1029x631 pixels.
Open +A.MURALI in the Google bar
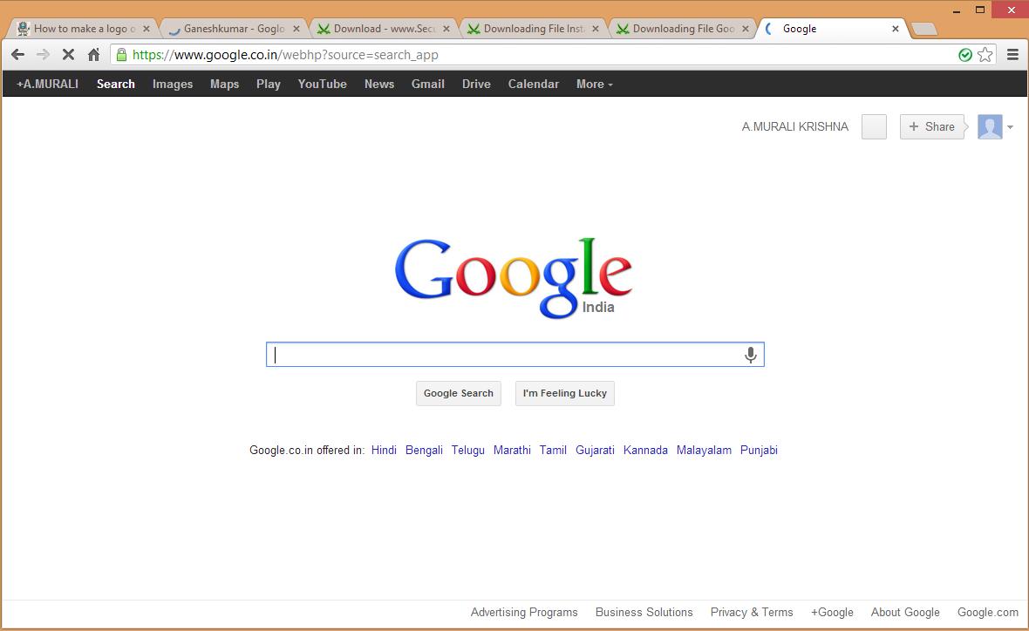[47, 84]
